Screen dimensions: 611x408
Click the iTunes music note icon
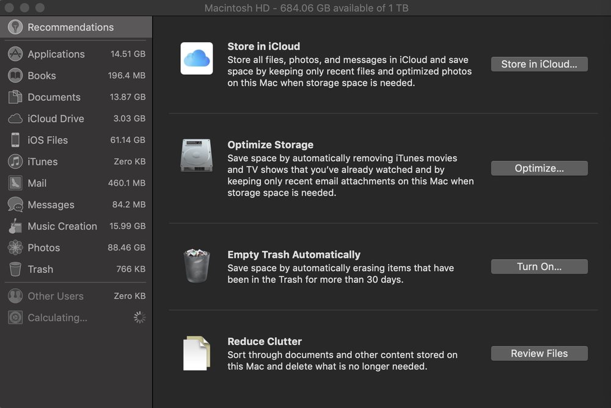coord(15,161)
